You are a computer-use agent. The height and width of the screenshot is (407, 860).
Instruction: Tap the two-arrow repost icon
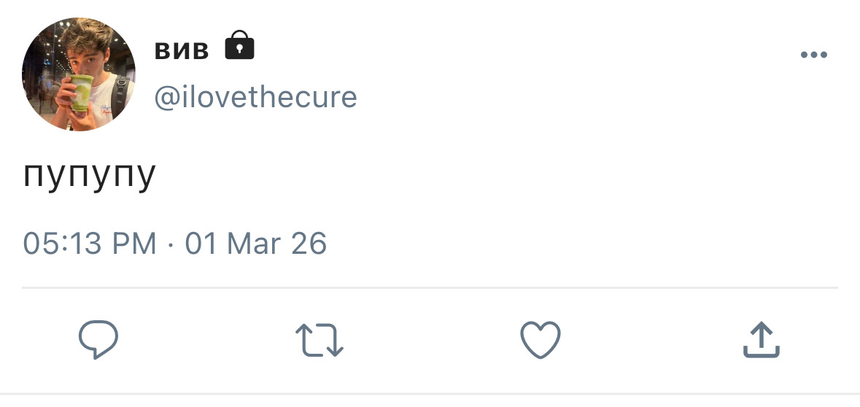319,341
